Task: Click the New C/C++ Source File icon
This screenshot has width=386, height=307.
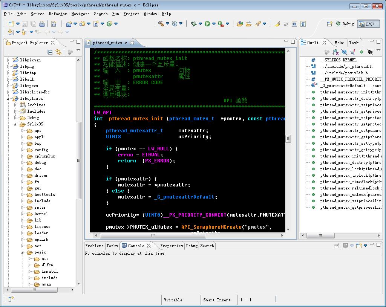Action: tap(96, 24)
